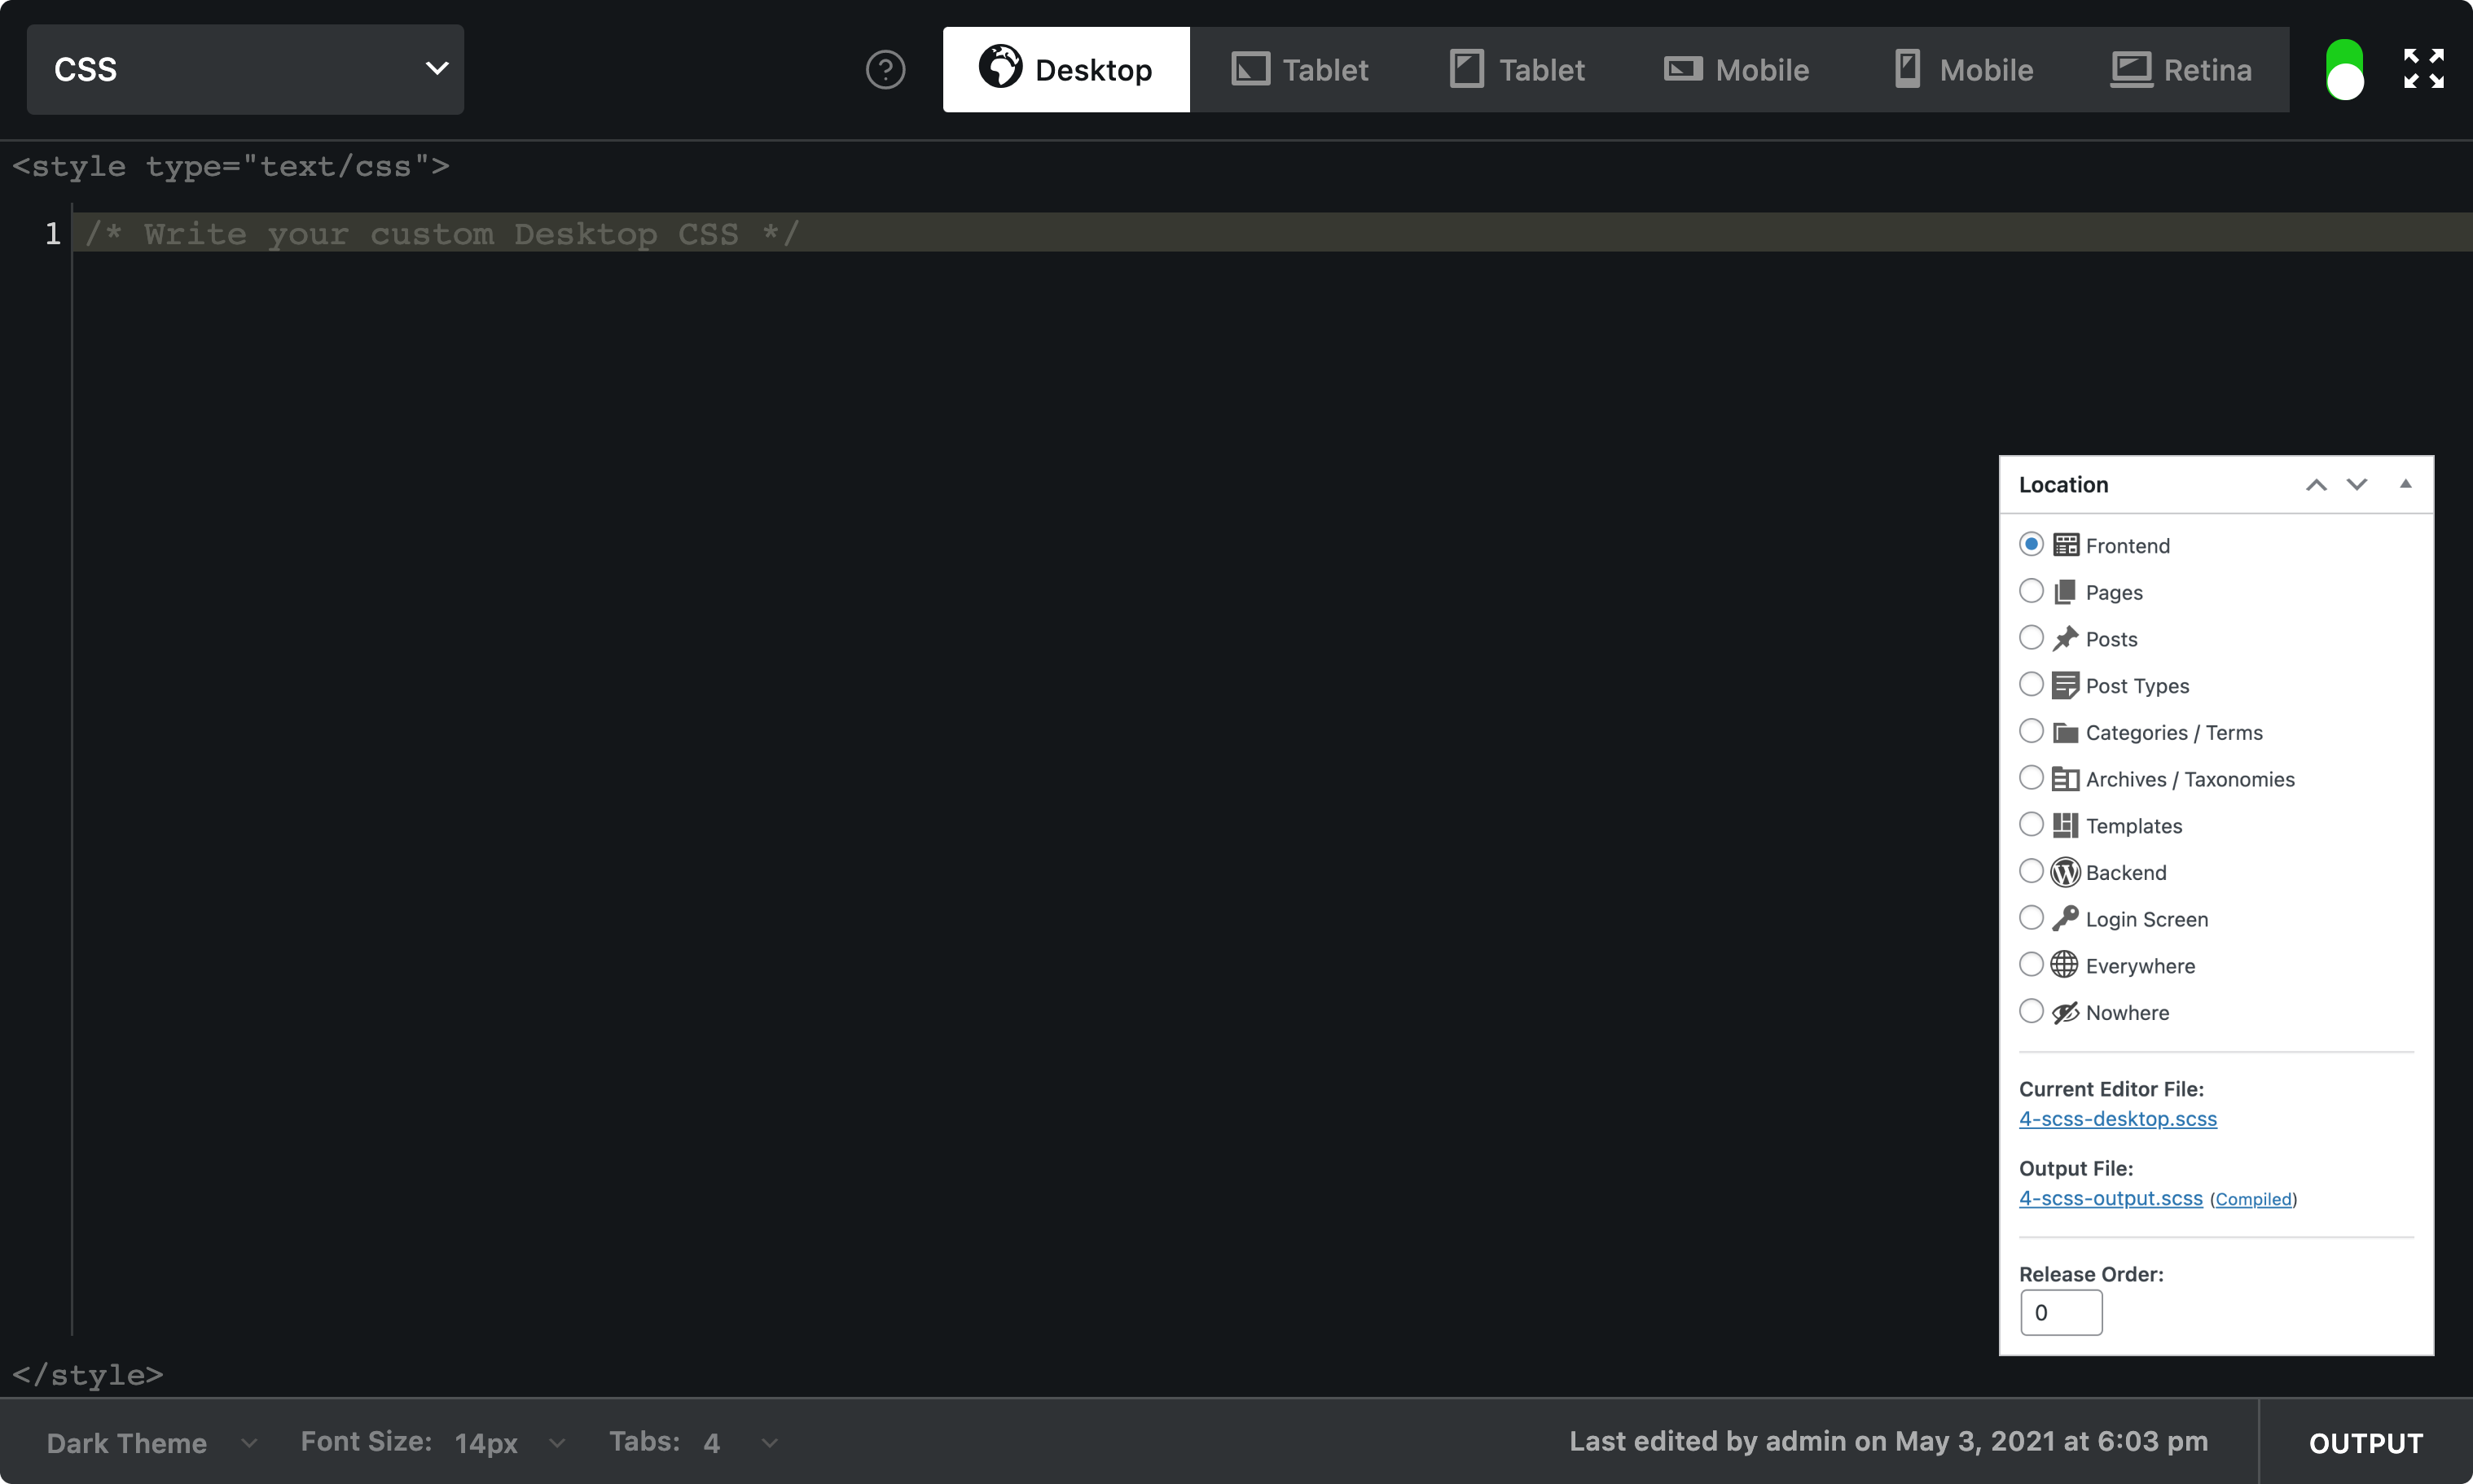Edit the Release Order value field
Image resolution: width=2473 pixels, height=1484 pixels.
2061,1312
